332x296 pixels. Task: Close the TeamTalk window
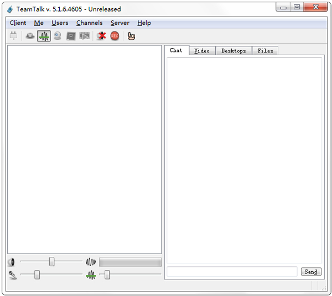316,7
